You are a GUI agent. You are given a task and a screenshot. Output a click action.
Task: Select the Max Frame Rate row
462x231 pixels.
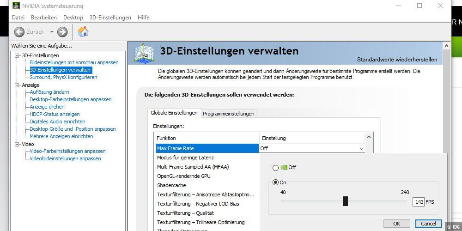(207, 148)
